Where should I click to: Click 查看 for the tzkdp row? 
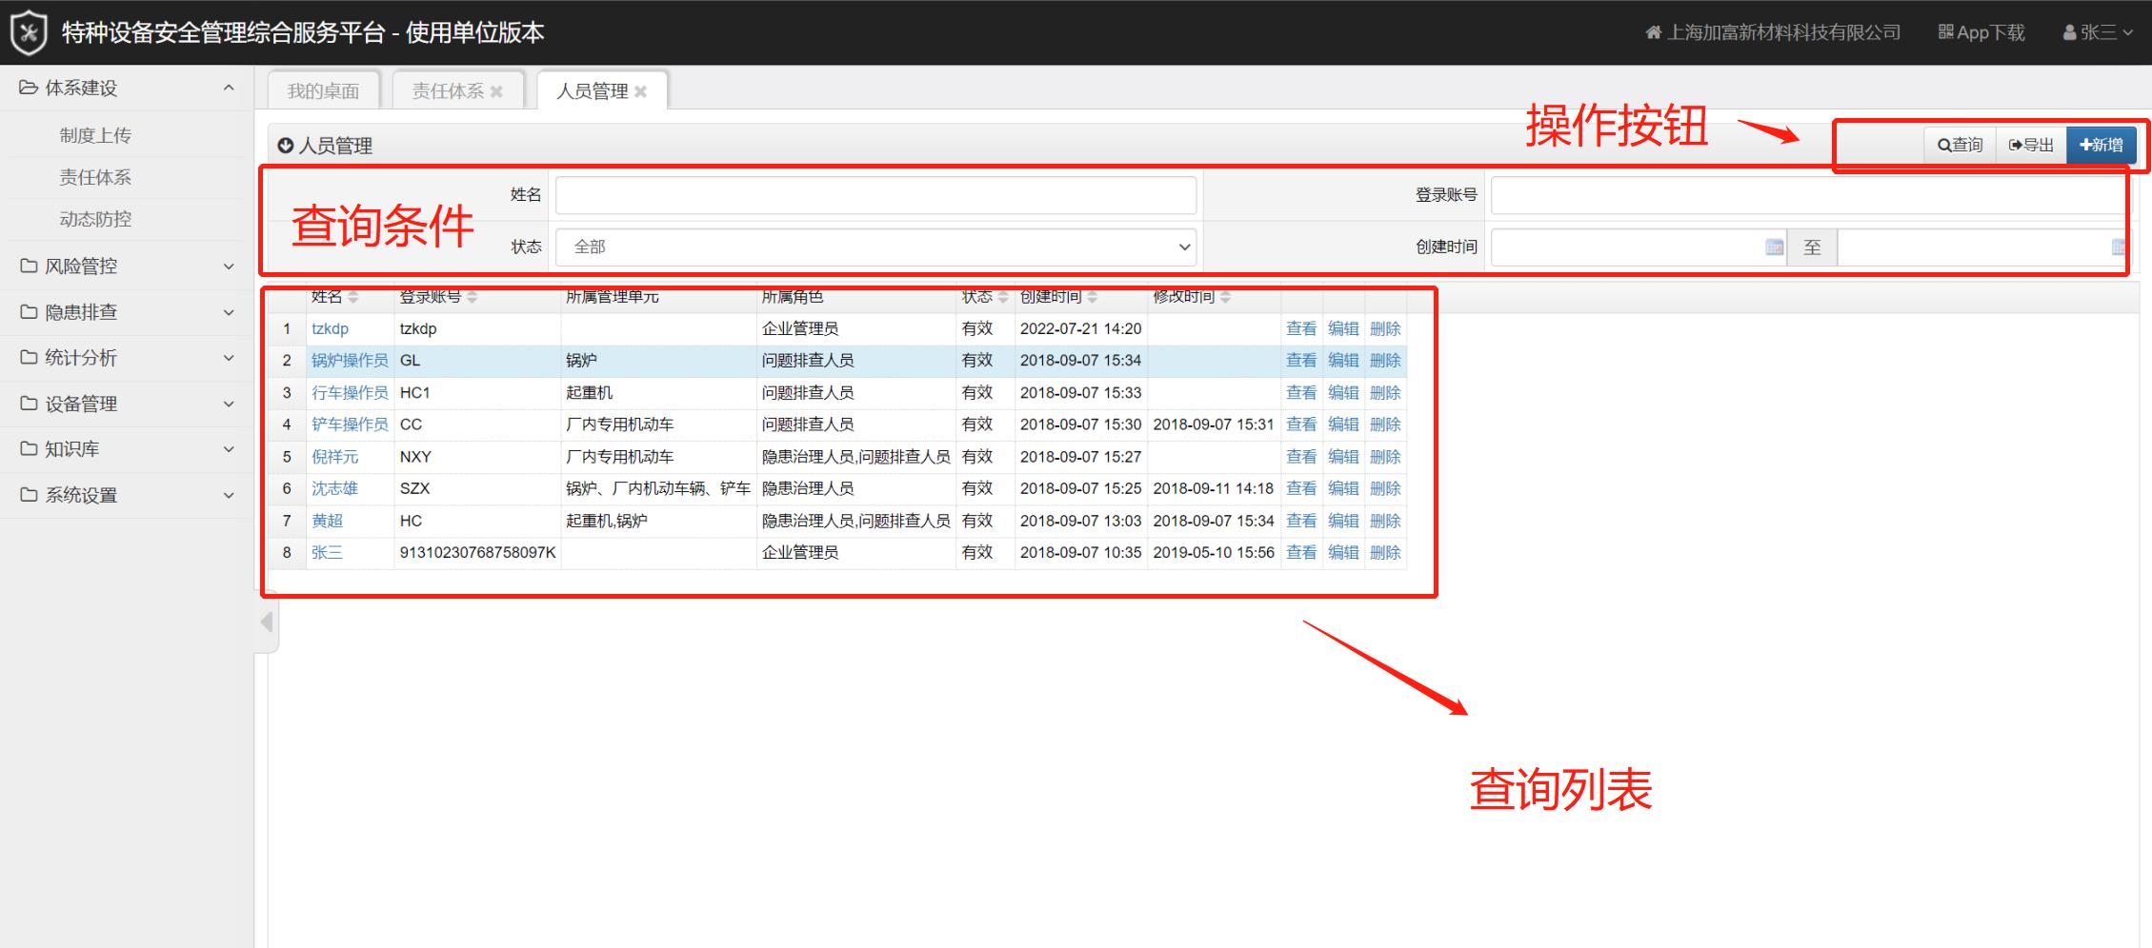[x=1301, y=328]
